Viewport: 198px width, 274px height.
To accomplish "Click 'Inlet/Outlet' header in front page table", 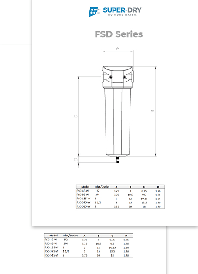I will coord(102,187).
